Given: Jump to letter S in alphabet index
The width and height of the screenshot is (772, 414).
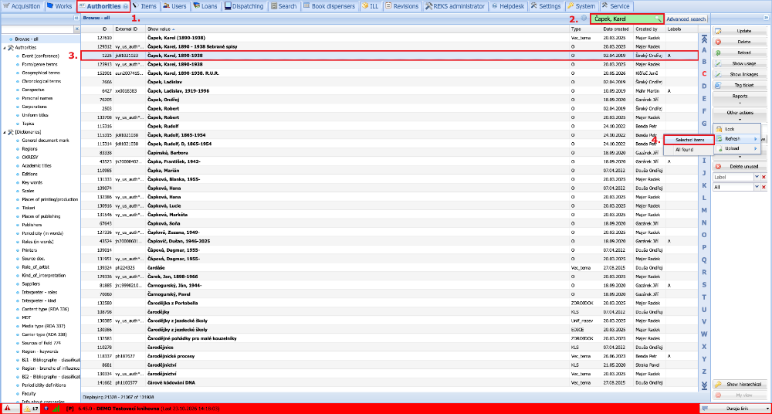Looking at the screenshot, I should (704, 284).
